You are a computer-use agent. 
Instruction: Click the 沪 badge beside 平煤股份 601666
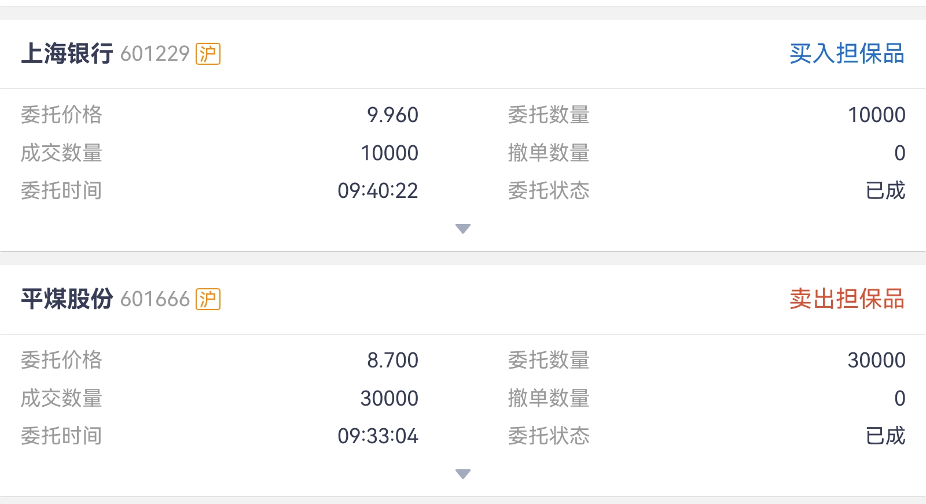208,299
